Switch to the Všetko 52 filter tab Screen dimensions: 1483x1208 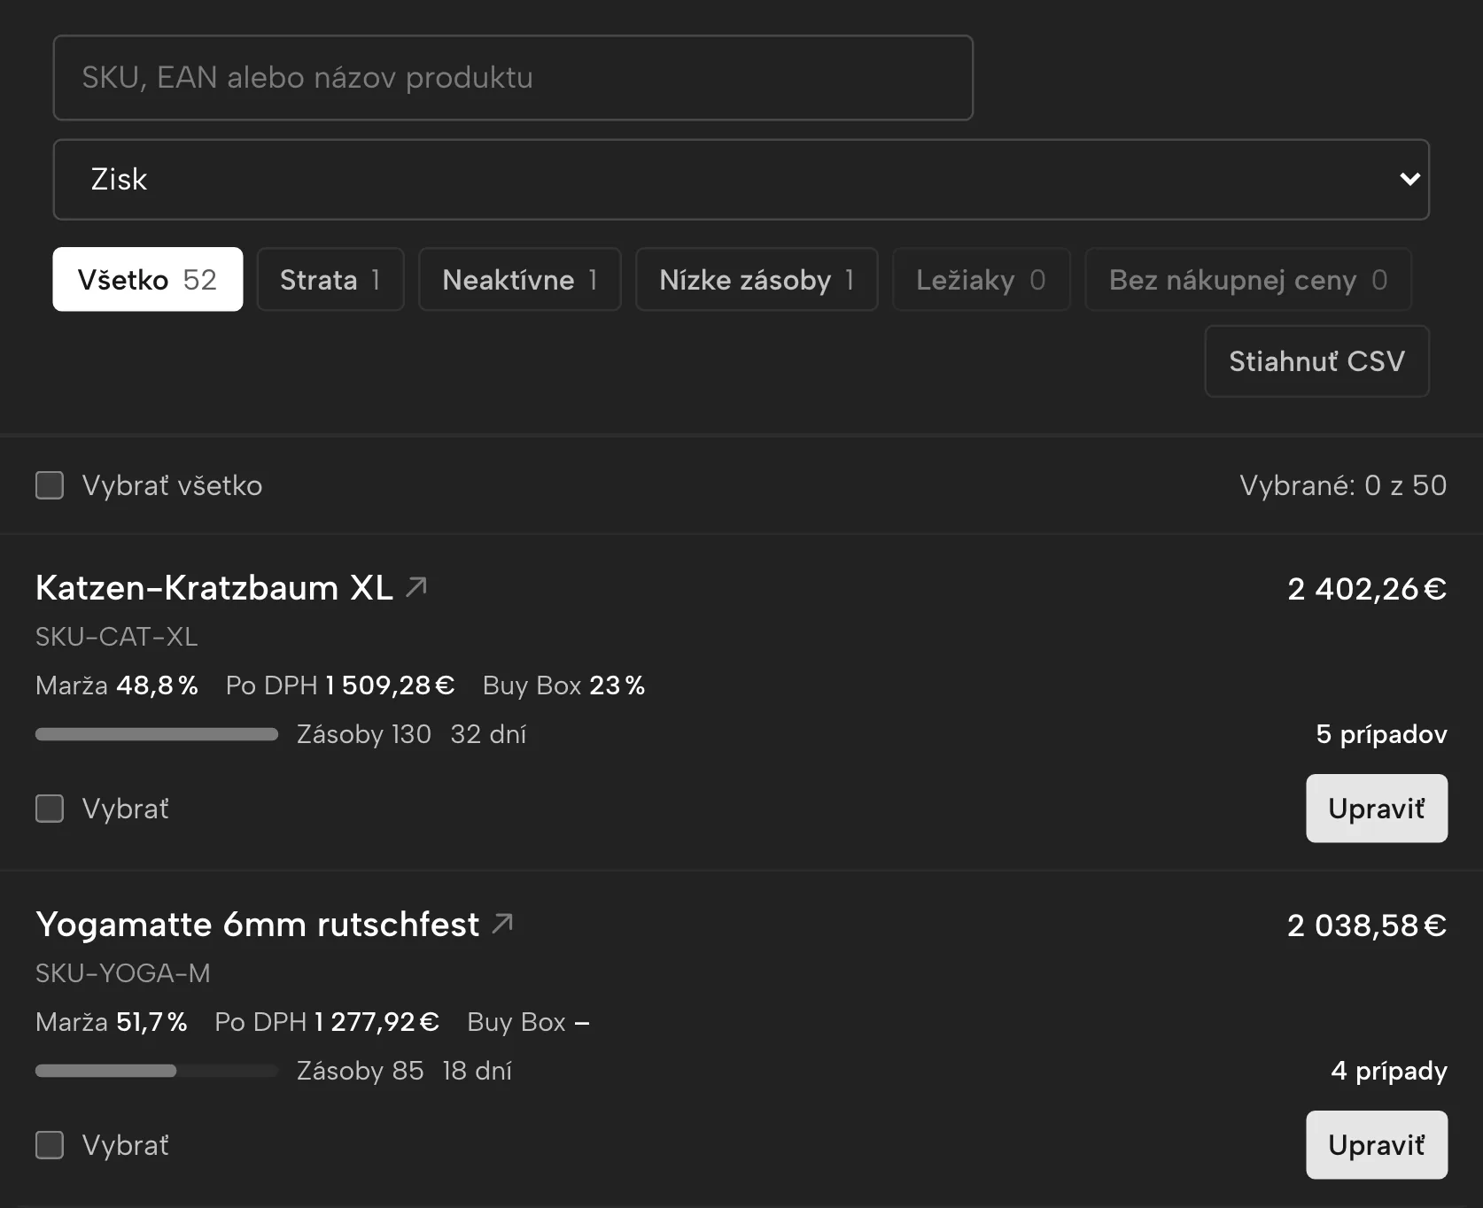(148, 279)
